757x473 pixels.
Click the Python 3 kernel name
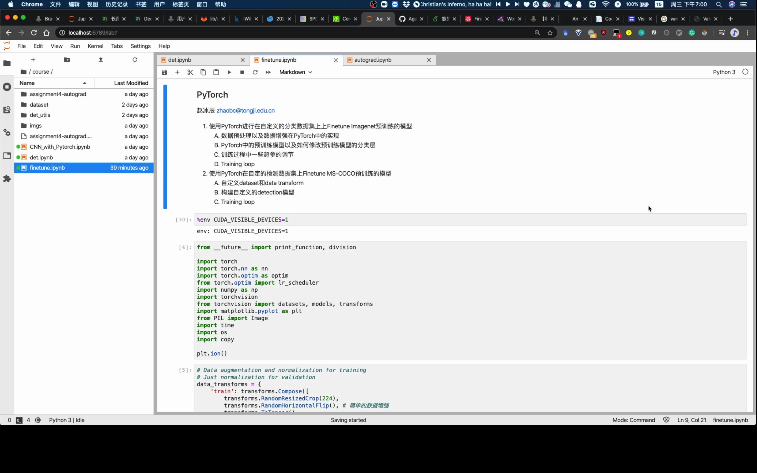point(724,72)
